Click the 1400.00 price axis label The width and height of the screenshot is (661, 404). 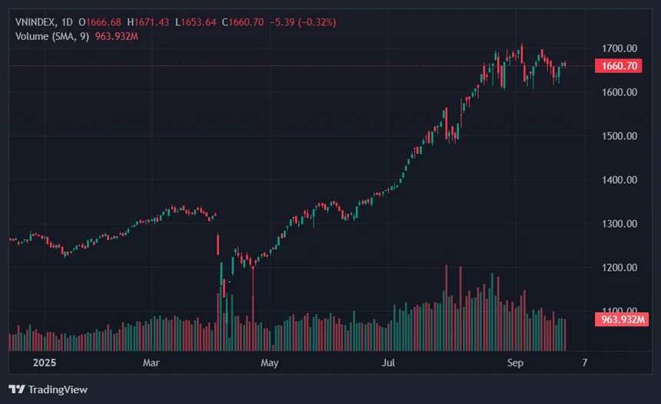pyautogui.click(x=619, y=180)
